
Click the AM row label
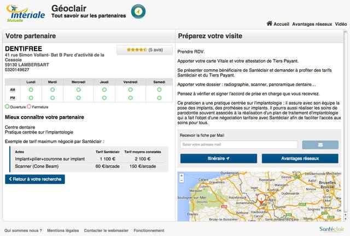tap(13, 89)
